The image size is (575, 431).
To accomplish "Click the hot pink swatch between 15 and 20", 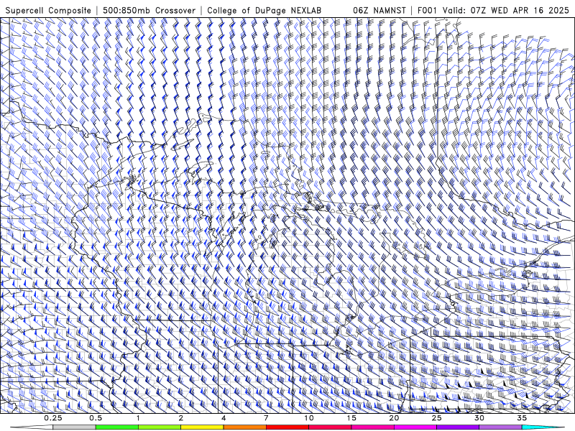I will [372, 427].
